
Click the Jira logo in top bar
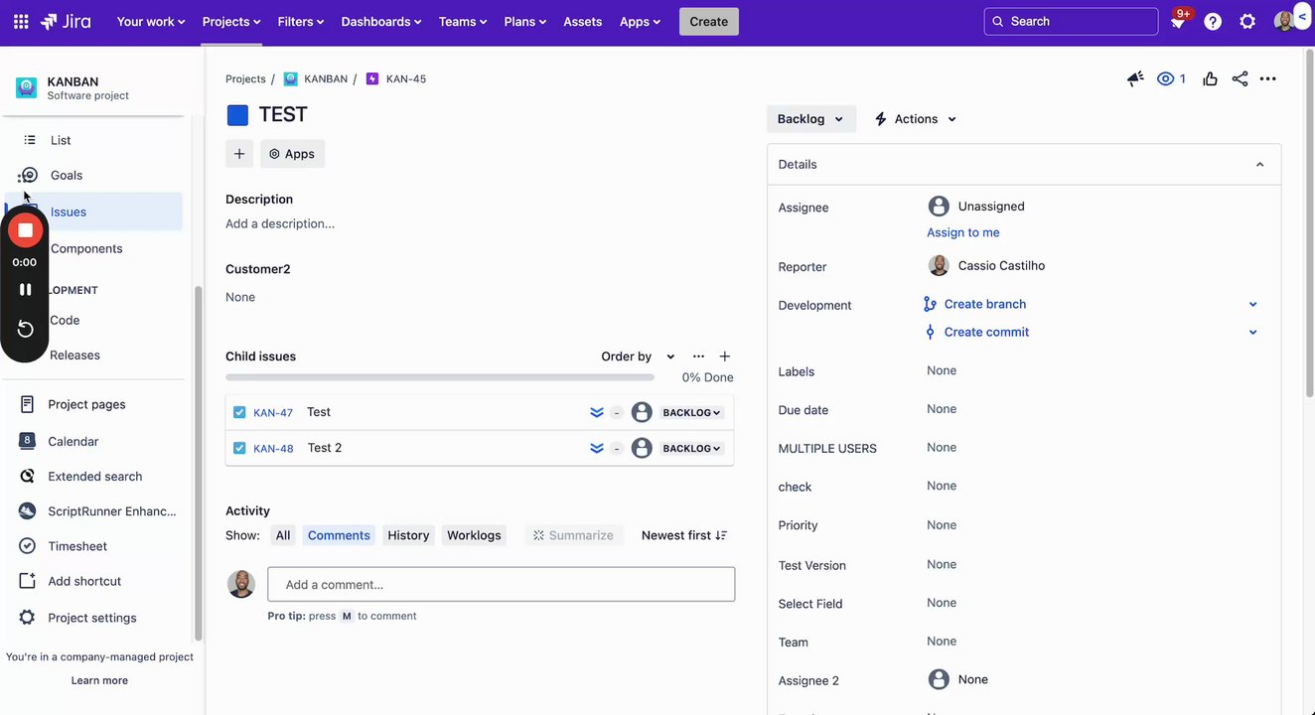click(66, 21)
